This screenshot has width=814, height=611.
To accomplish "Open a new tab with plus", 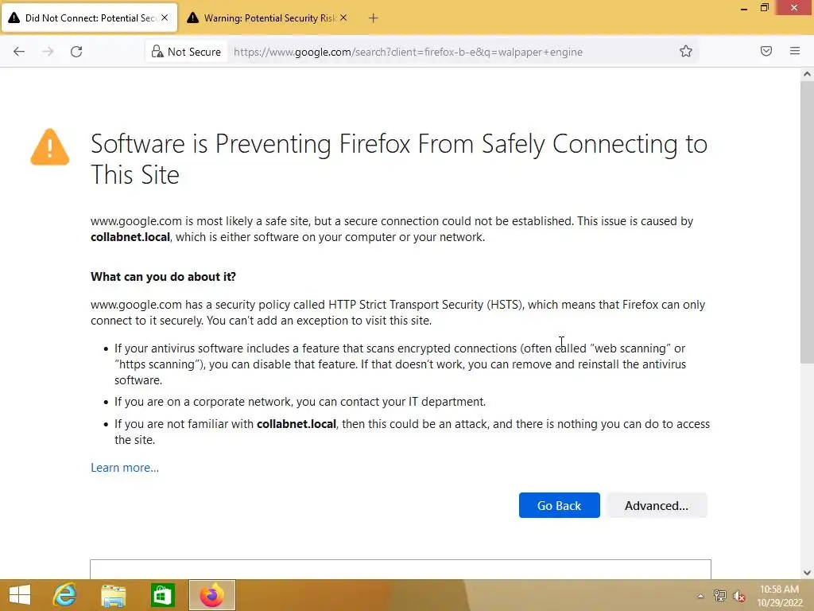I will [374, 18].
